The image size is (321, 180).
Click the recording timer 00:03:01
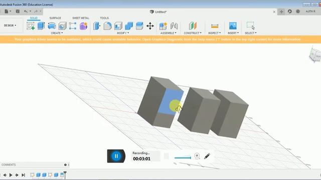pos(141,159)
